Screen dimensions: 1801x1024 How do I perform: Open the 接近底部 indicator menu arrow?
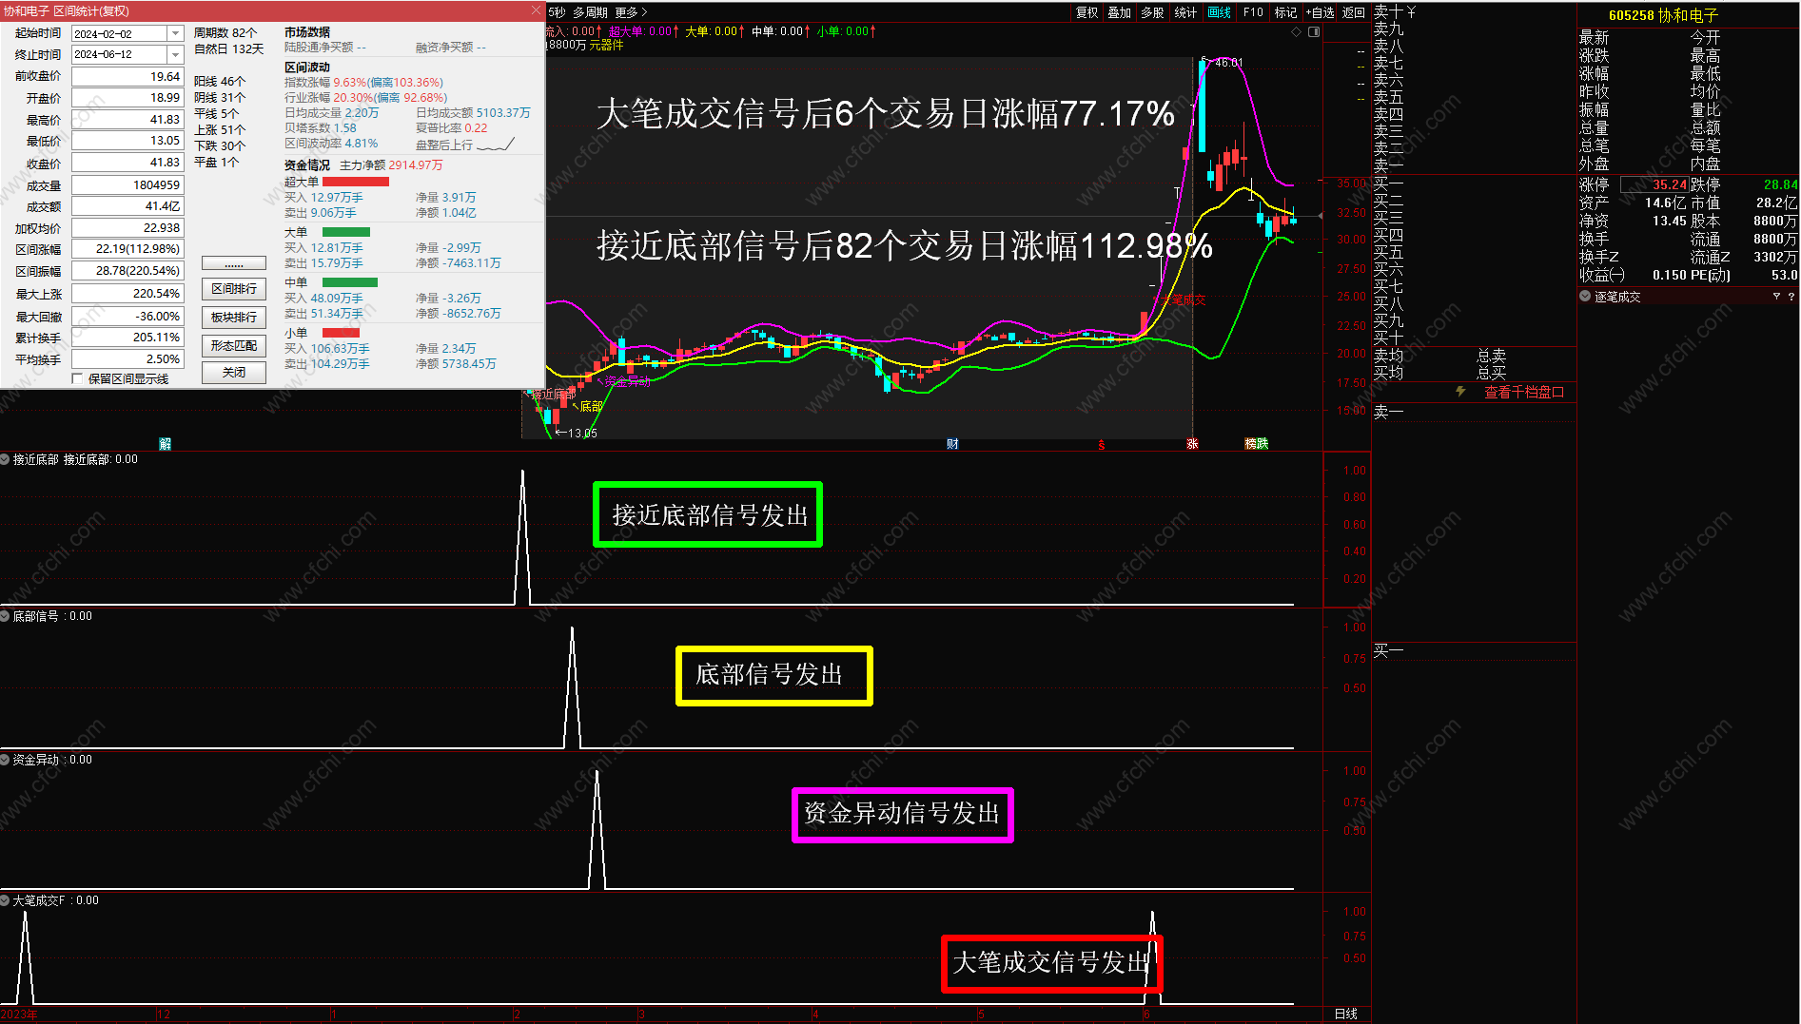click(x=5, y=459)
